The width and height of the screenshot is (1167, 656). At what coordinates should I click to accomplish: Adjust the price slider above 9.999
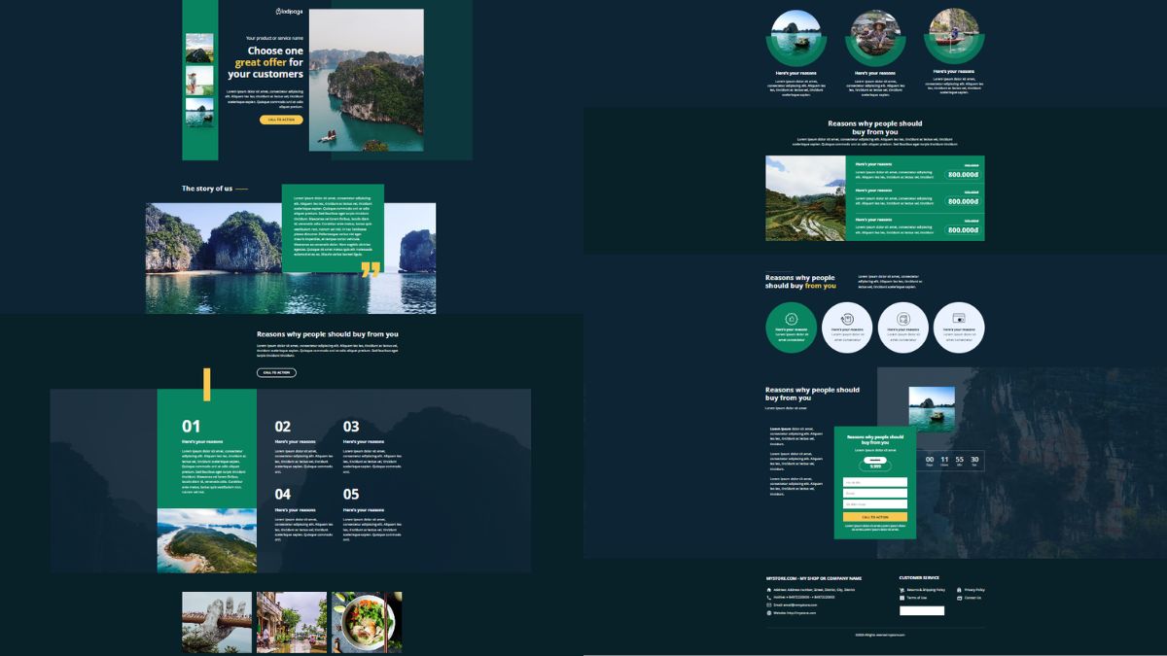(x=876, y=460)
